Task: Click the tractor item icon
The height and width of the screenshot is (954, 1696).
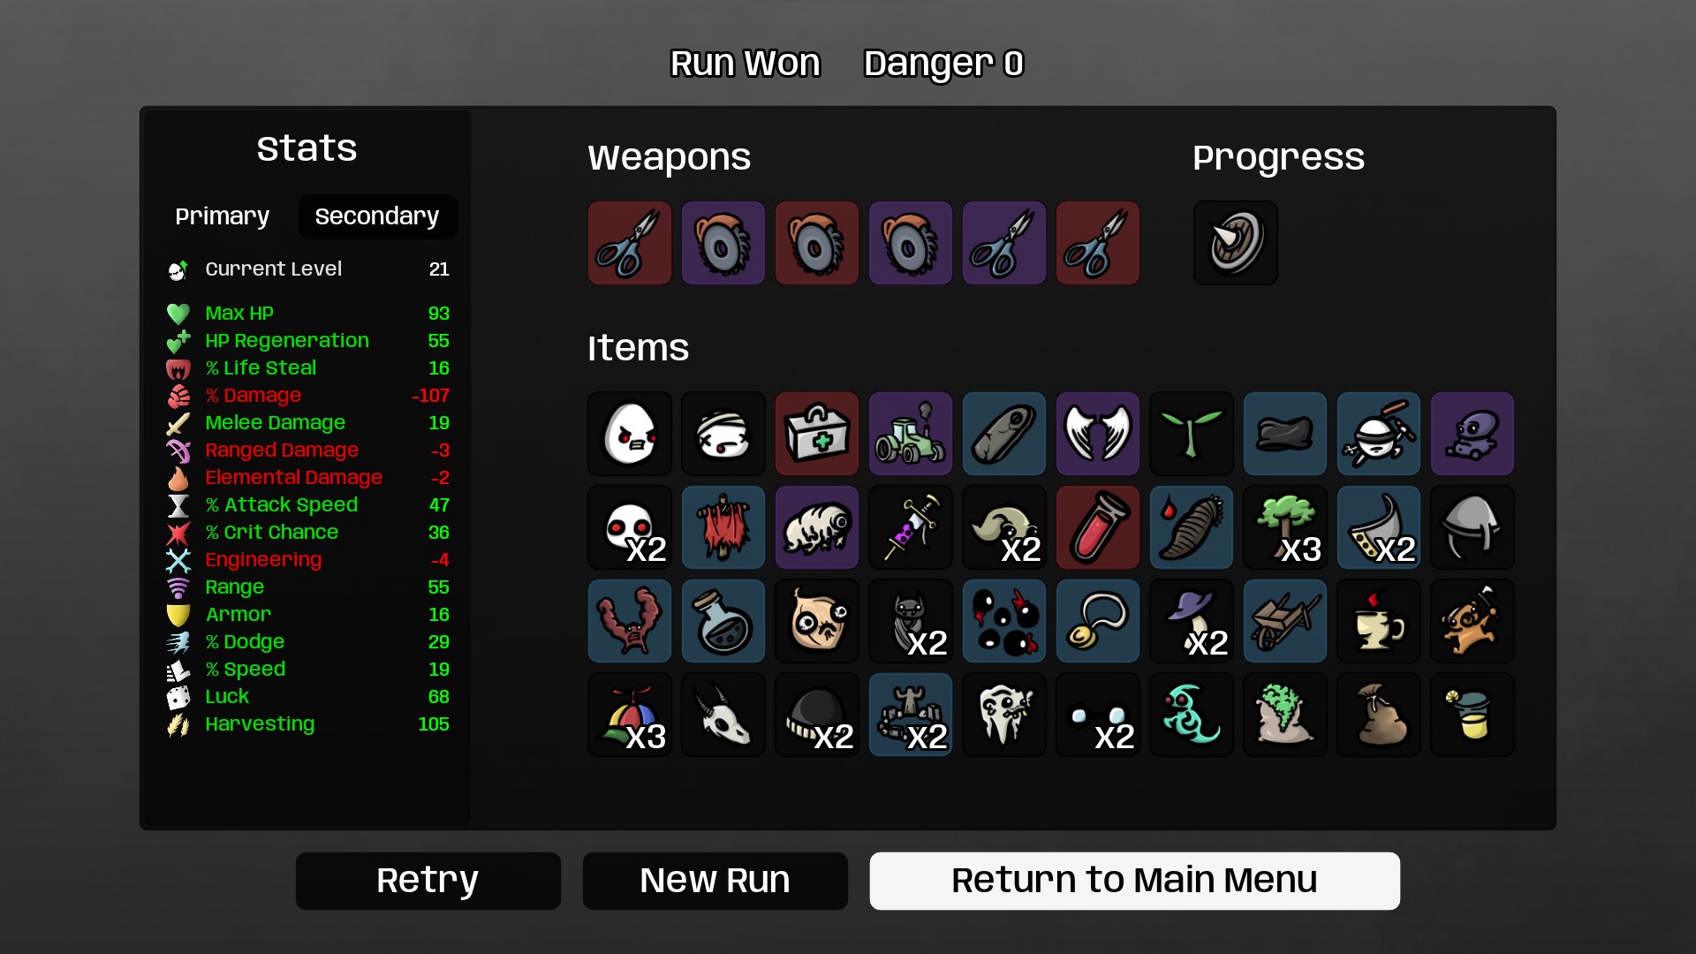Action: [x=911, y=434]
